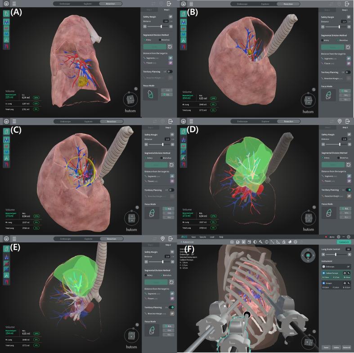Click the green Camera button in panel F

pyautogui.click(x=344, y=242)
